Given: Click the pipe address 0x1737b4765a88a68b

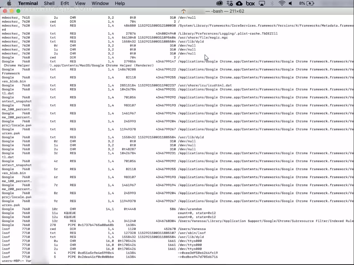Looking at the screenshot, I should point(96,225).
